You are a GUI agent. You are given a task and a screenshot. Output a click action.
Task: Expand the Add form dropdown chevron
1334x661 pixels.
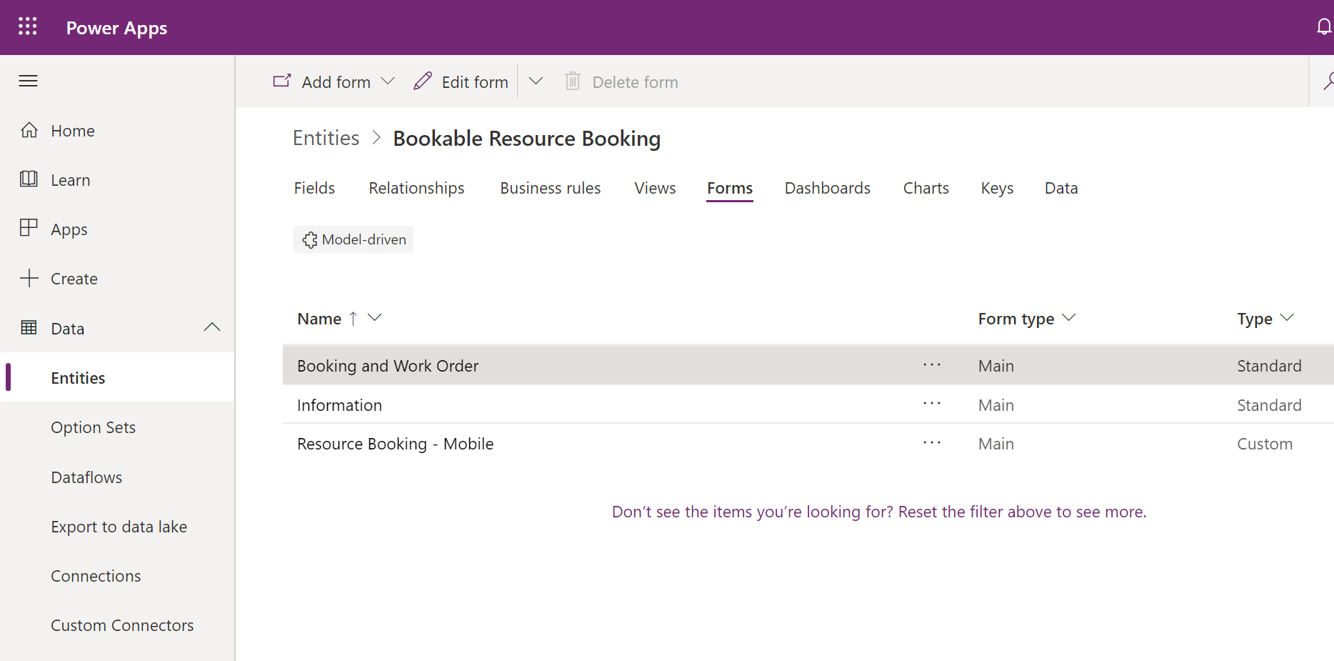point(388,81)
